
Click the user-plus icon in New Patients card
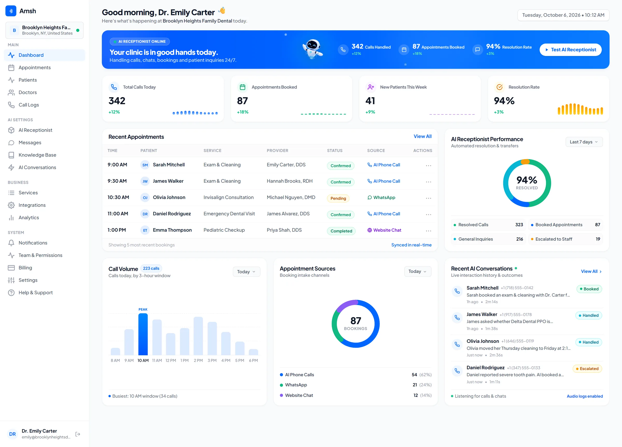371,87
